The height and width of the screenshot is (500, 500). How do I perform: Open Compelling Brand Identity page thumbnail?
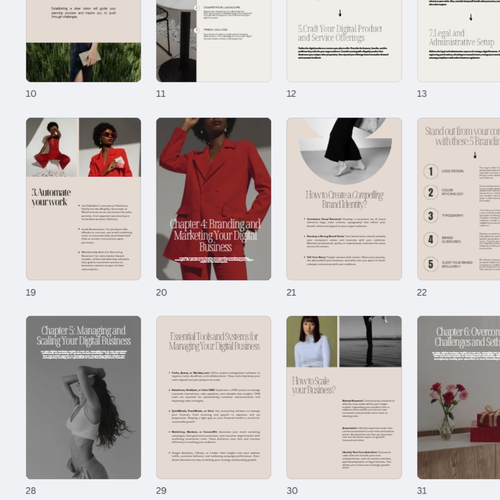(x=344, y=199)
